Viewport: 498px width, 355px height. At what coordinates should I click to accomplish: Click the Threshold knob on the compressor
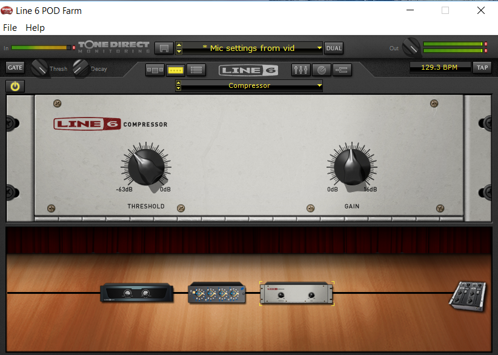pyautogui.click(x=146, y=167)
